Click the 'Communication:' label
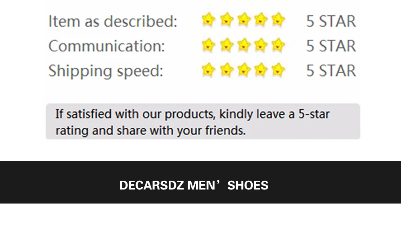 (106, 46)
